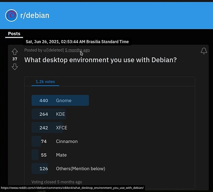The width and height of the screenshot is (213, 192).
Task: Click the Gnome poll result bar
Action: pos(60,100)
